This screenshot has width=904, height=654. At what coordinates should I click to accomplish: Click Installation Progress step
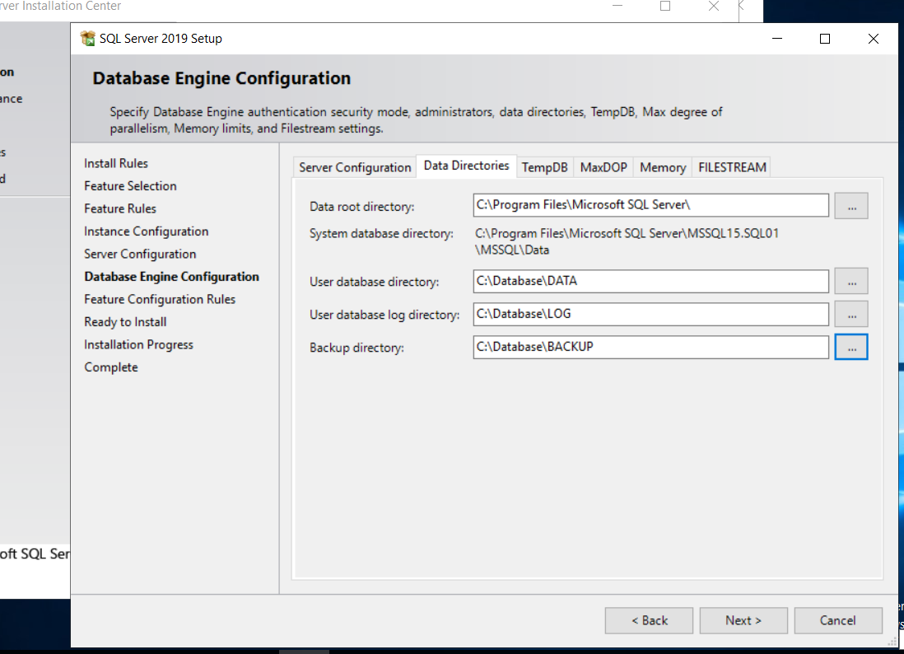coord(138,344)
